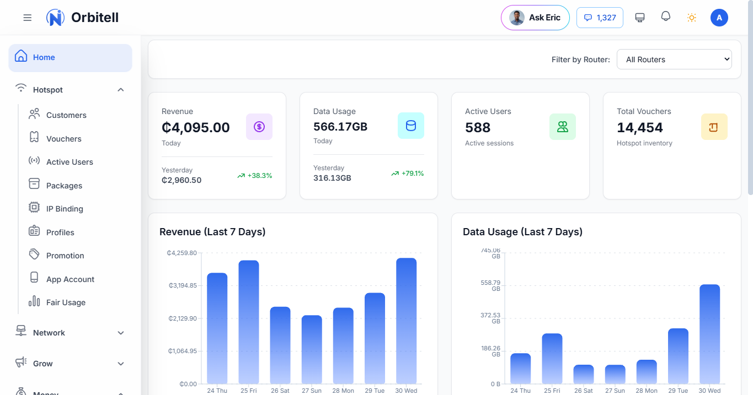Click the App Account phone icon

34,278
